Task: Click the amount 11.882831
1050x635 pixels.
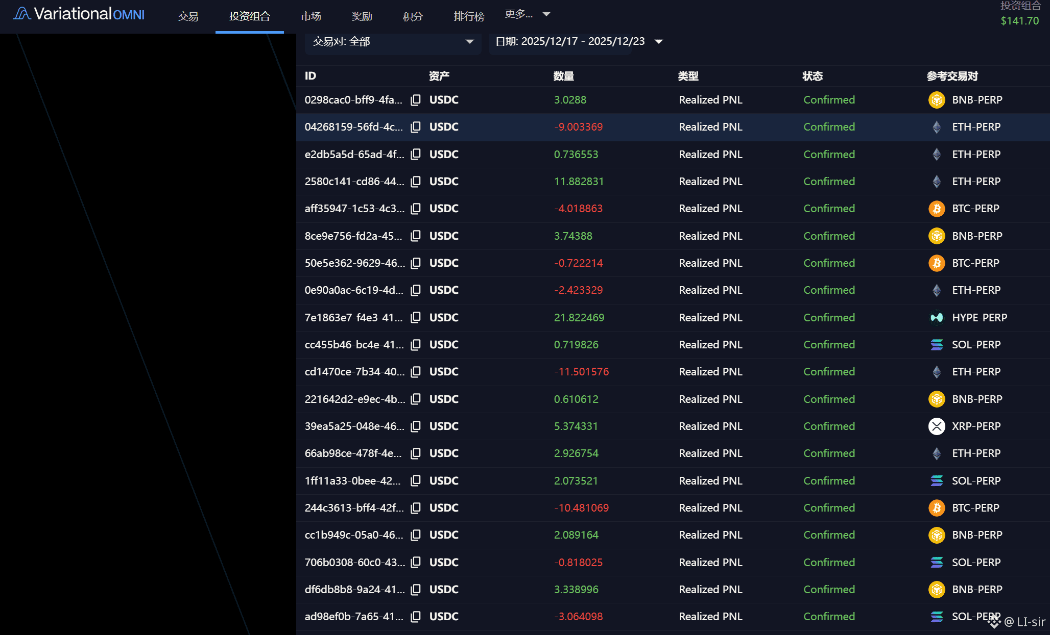Action: point(579,182)
